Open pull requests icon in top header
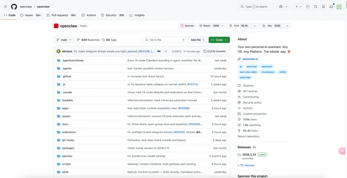 tap(316, 7)
